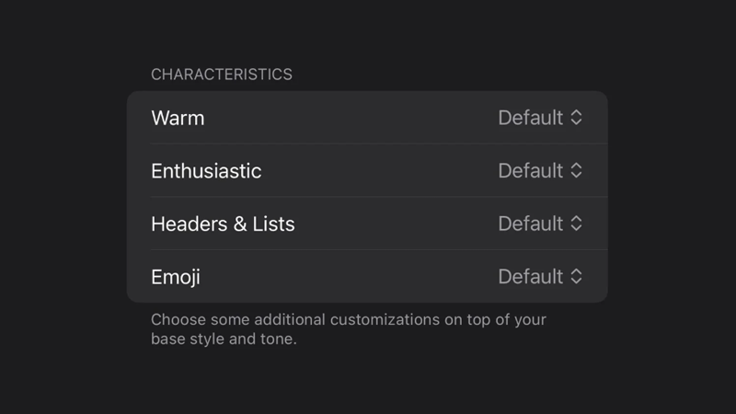Click the up-down chevron icon in Enthusiastic row
Screen dimensions: 736x414
576,171
